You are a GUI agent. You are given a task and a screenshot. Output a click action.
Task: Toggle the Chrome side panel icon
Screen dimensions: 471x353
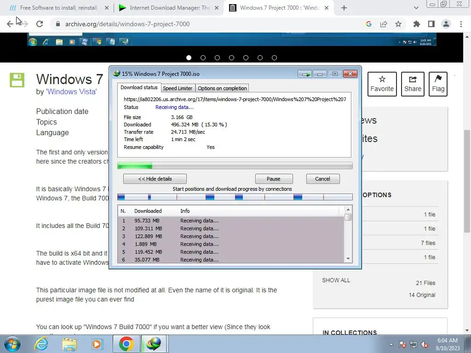431,24
